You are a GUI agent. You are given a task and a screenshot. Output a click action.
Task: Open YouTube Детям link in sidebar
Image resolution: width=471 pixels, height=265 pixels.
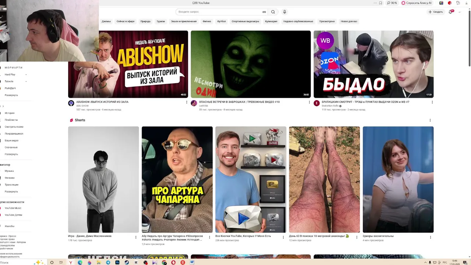click(x=13, y=215)
